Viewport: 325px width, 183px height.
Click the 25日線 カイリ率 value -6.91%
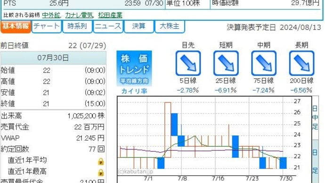coord(226,90)
